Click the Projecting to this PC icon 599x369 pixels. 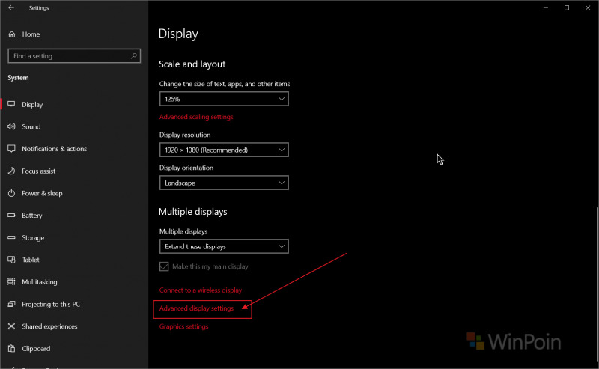pos(11,304)
